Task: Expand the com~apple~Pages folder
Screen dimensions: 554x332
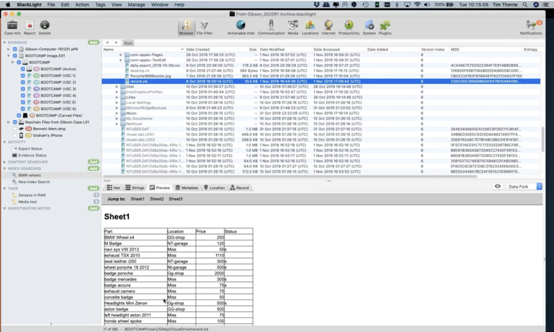Action: coord(121,55)
